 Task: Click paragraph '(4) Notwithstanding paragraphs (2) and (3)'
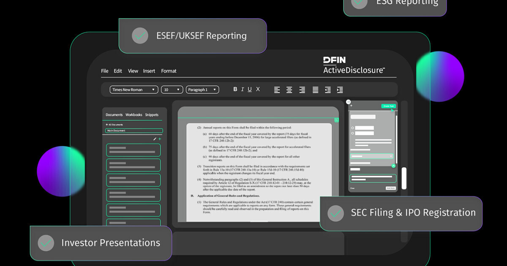point(254,184)
